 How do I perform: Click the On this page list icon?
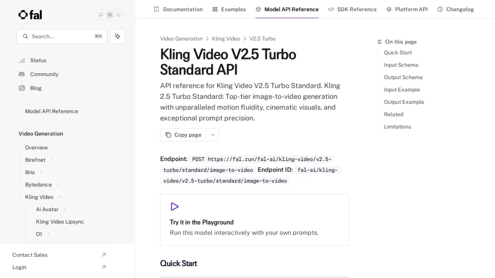380,42
